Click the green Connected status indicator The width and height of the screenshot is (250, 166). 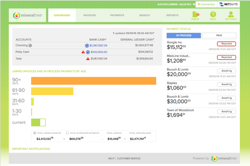pos(206,4)
